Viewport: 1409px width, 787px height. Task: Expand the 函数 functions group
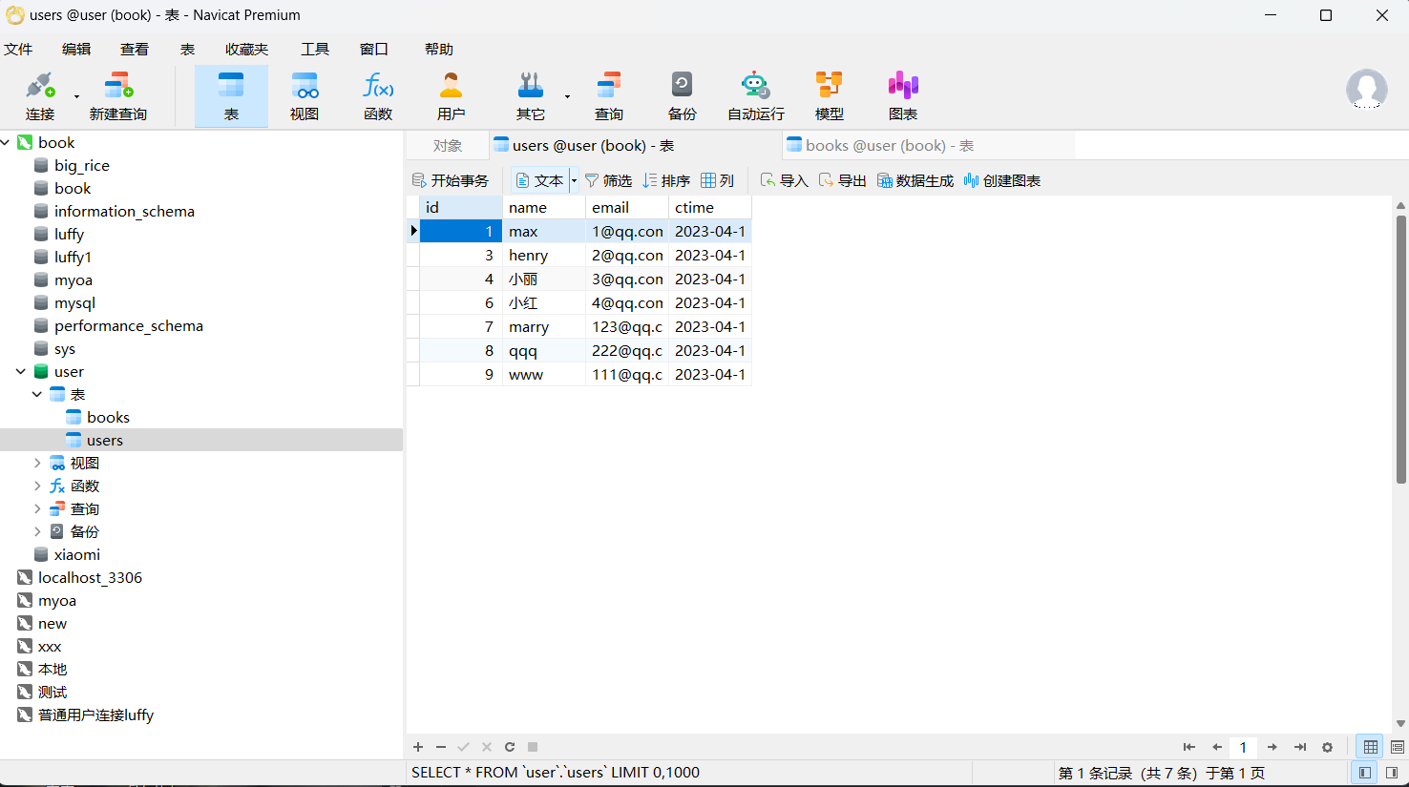click(37, 486)
